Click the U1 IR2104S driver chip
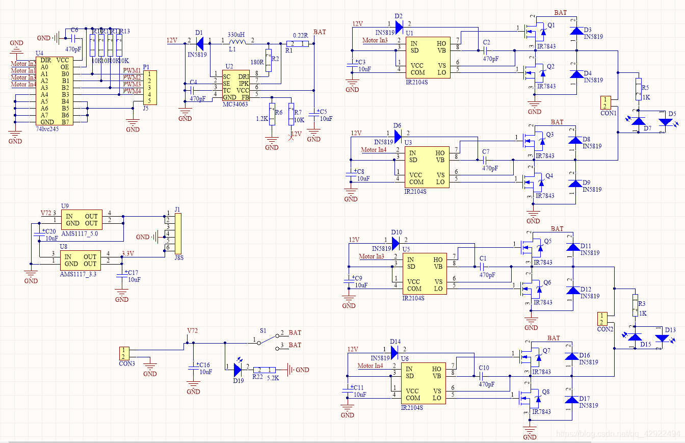 427,57
